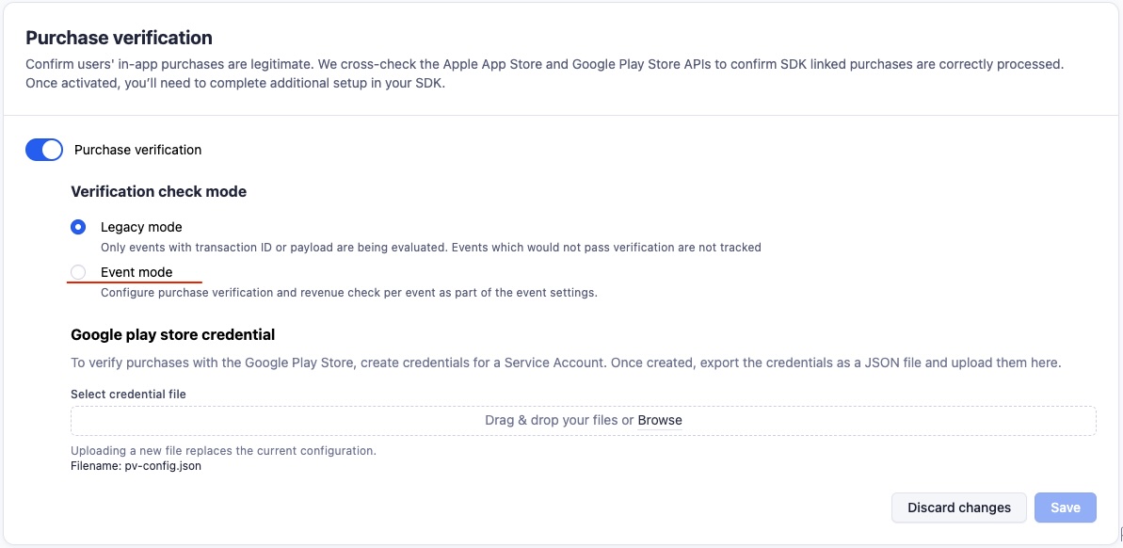Screen dimensions: 1123x548
Task: Toggle the Purchase verification switch
Action: coord(44,150)
